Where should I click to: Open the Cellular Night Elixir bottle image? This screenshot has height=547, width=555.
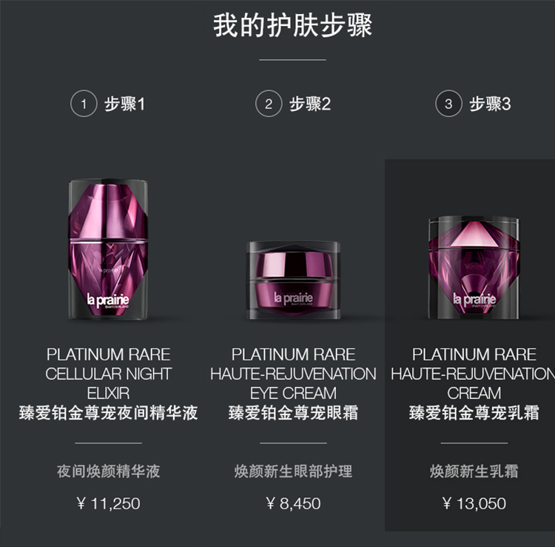[x=108, y=249]
